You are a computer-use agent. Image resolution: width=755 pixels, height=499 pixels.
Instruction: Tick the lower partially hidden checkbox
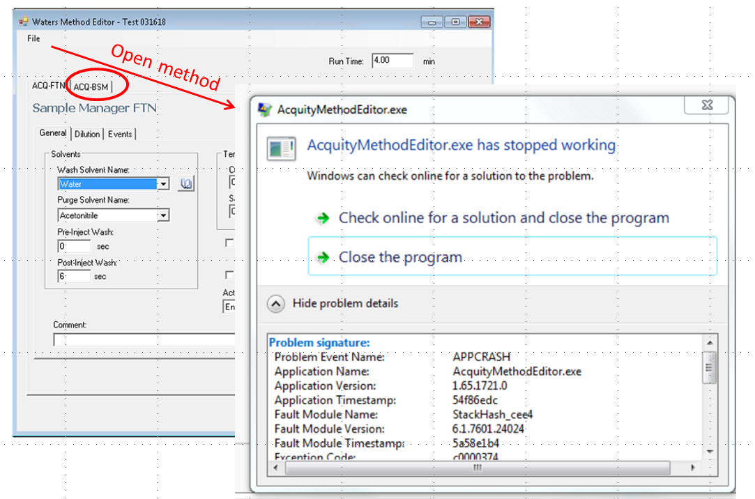point(229,275)
